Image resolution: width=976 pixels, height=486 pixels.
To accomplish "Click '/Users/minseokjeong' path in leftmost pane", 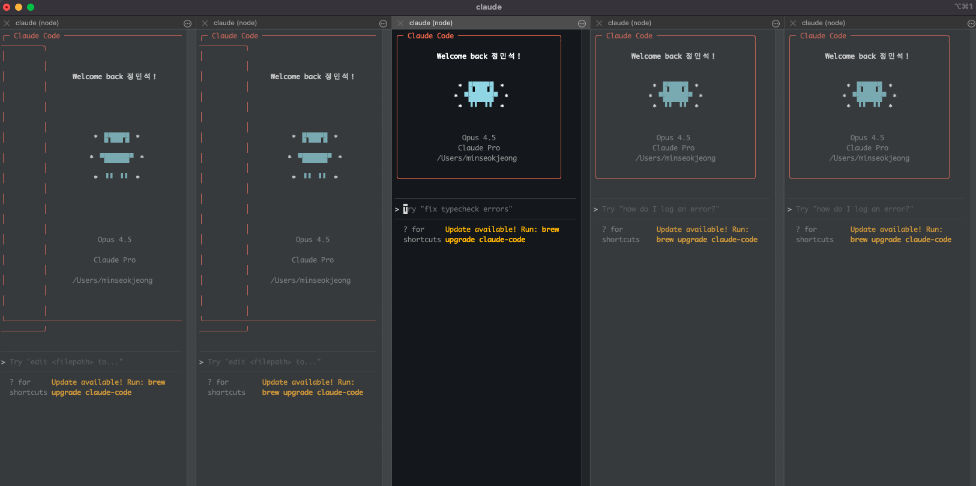I will pos(113,280).
